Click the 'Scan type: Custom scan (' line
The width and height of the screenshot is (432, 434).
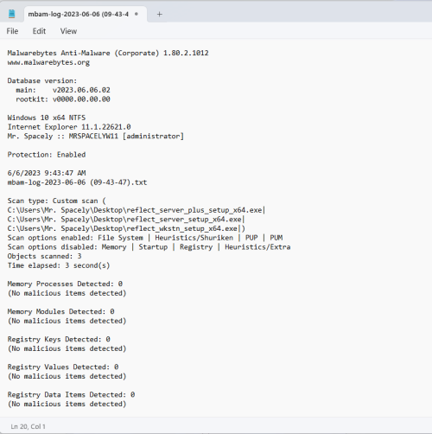57,201
